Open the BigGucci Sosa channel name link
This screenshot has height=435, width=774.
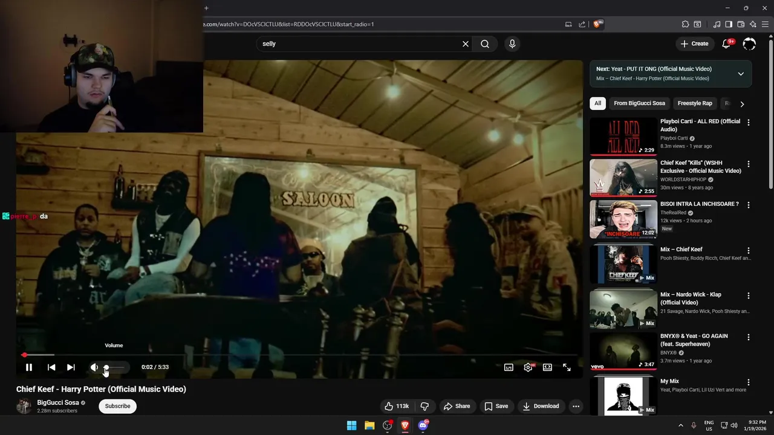click(x=58, y=402)
